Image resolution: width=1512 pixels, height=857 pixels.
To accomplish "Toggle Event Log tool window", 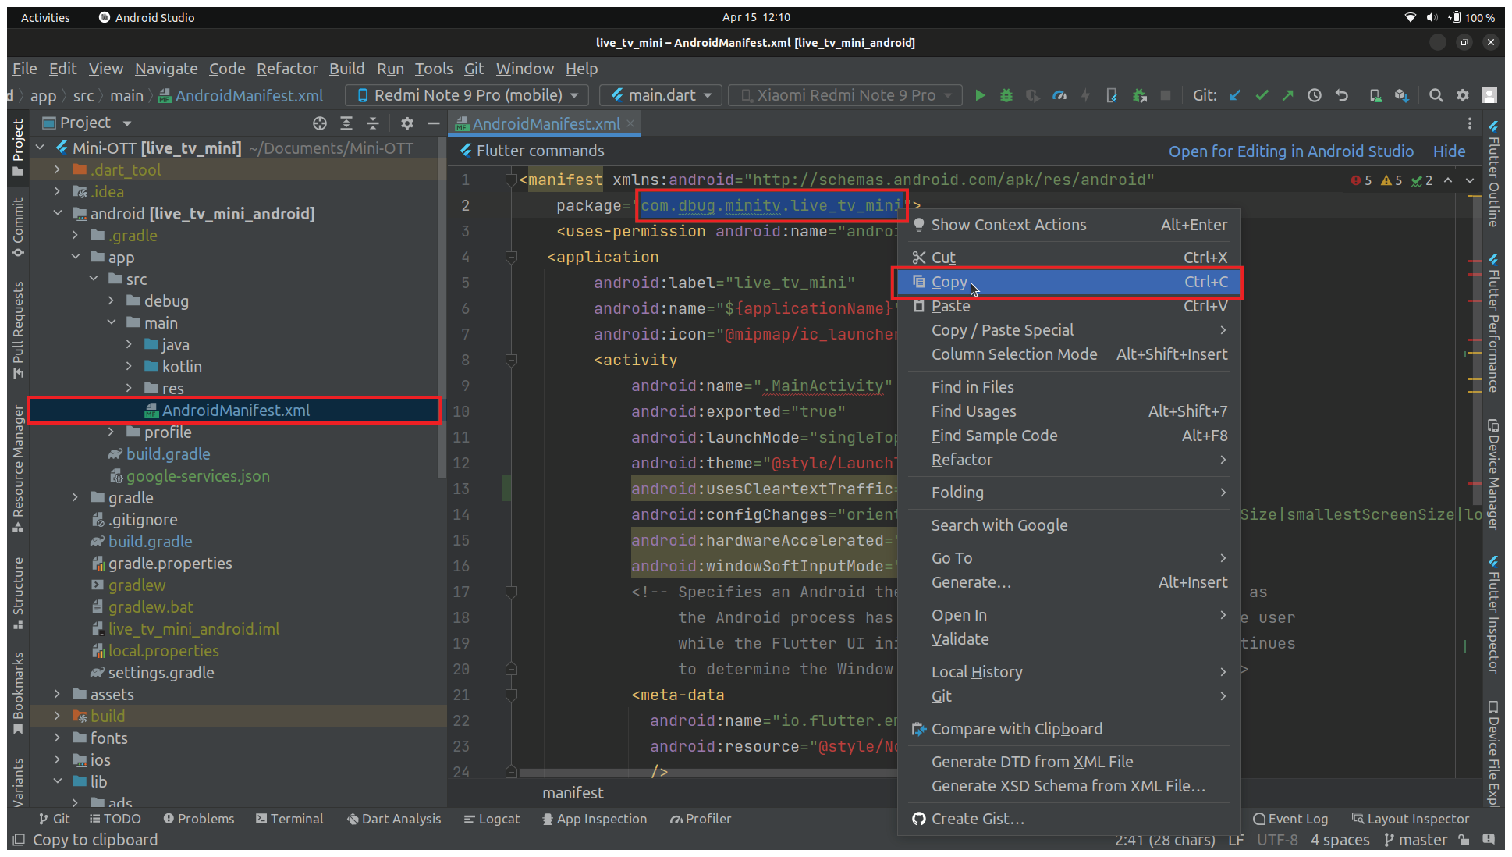I will 1290,819.
